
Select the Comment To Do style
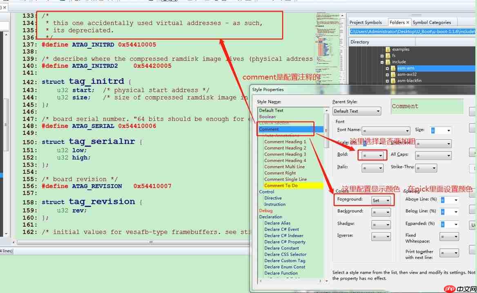[x=293, y=186]
